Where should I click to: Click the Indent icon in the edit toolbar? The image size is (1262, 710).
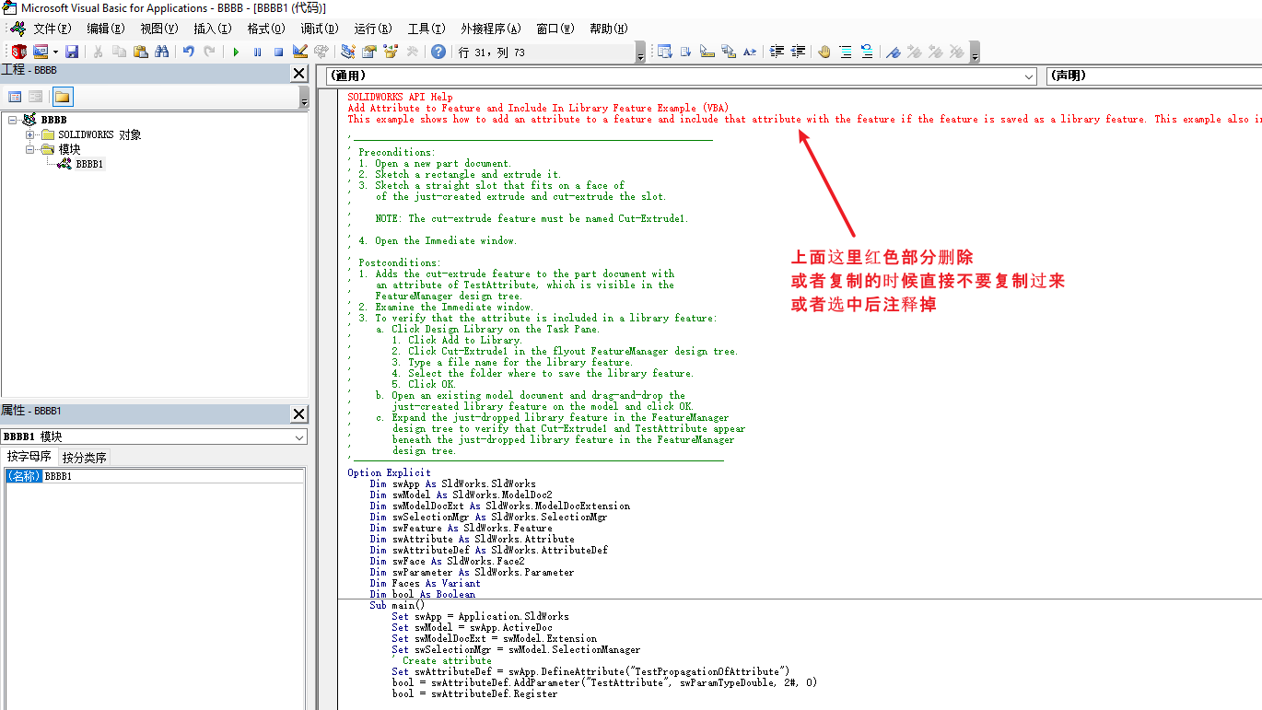point(777,52)
